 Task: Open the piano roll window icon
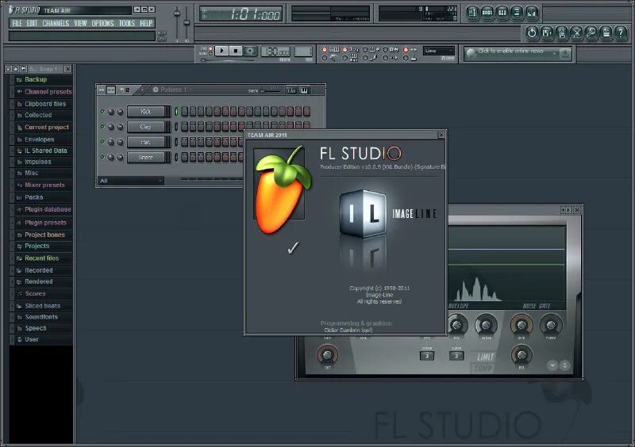pos(502,13)
